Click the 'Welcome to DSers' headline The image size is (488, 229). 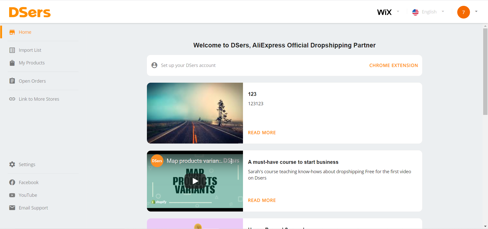click(x=284, y=45)
